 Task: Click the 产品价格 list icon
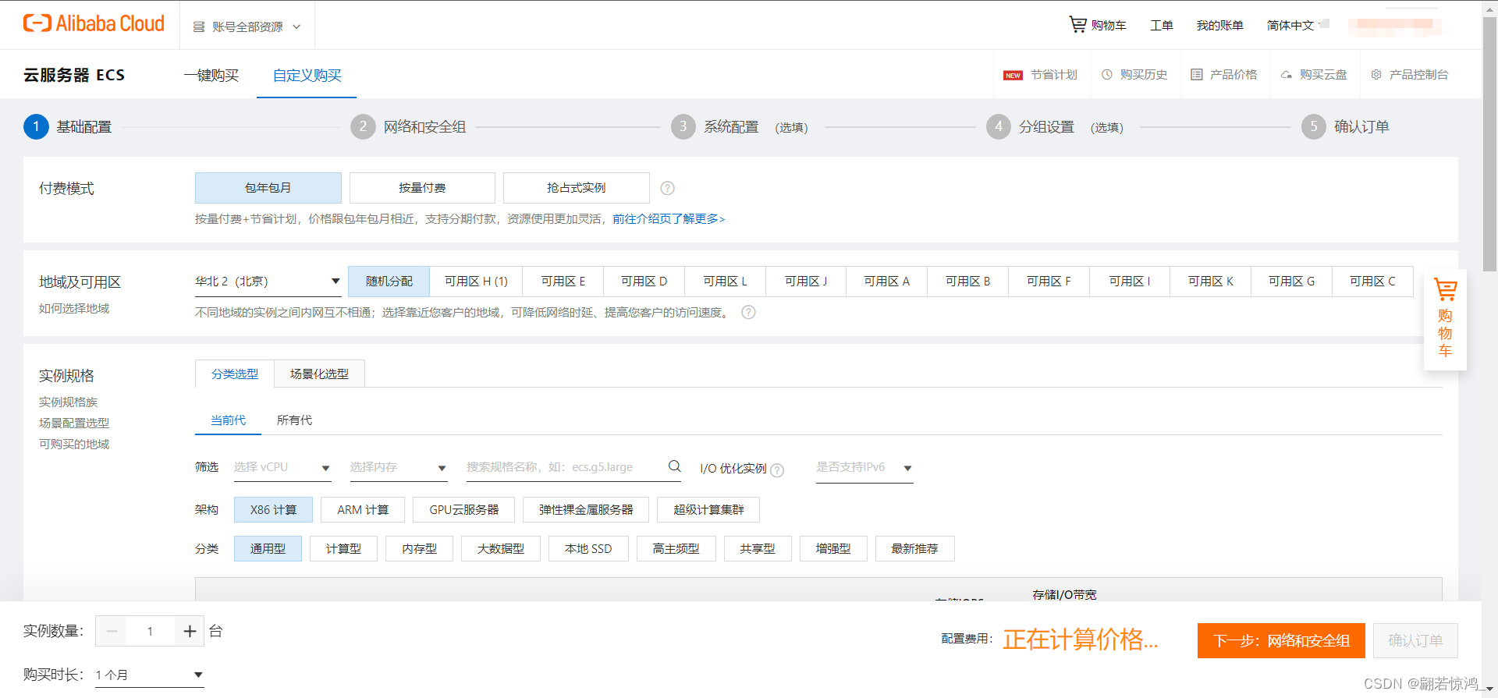pos(1196,75)
